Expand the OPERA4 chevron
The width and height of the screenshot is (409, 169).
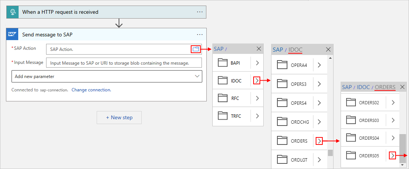[x=319, y=65]
